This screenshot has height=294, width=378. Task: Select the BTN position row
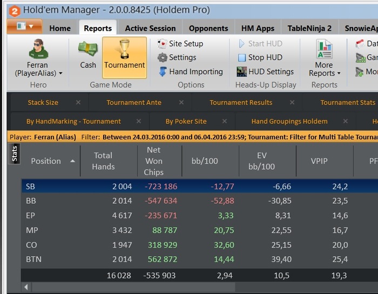click(x=200, y=259)
